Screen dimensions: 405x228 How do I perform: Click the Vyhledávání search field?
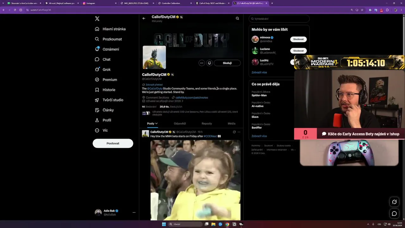[x=279, y=19]
